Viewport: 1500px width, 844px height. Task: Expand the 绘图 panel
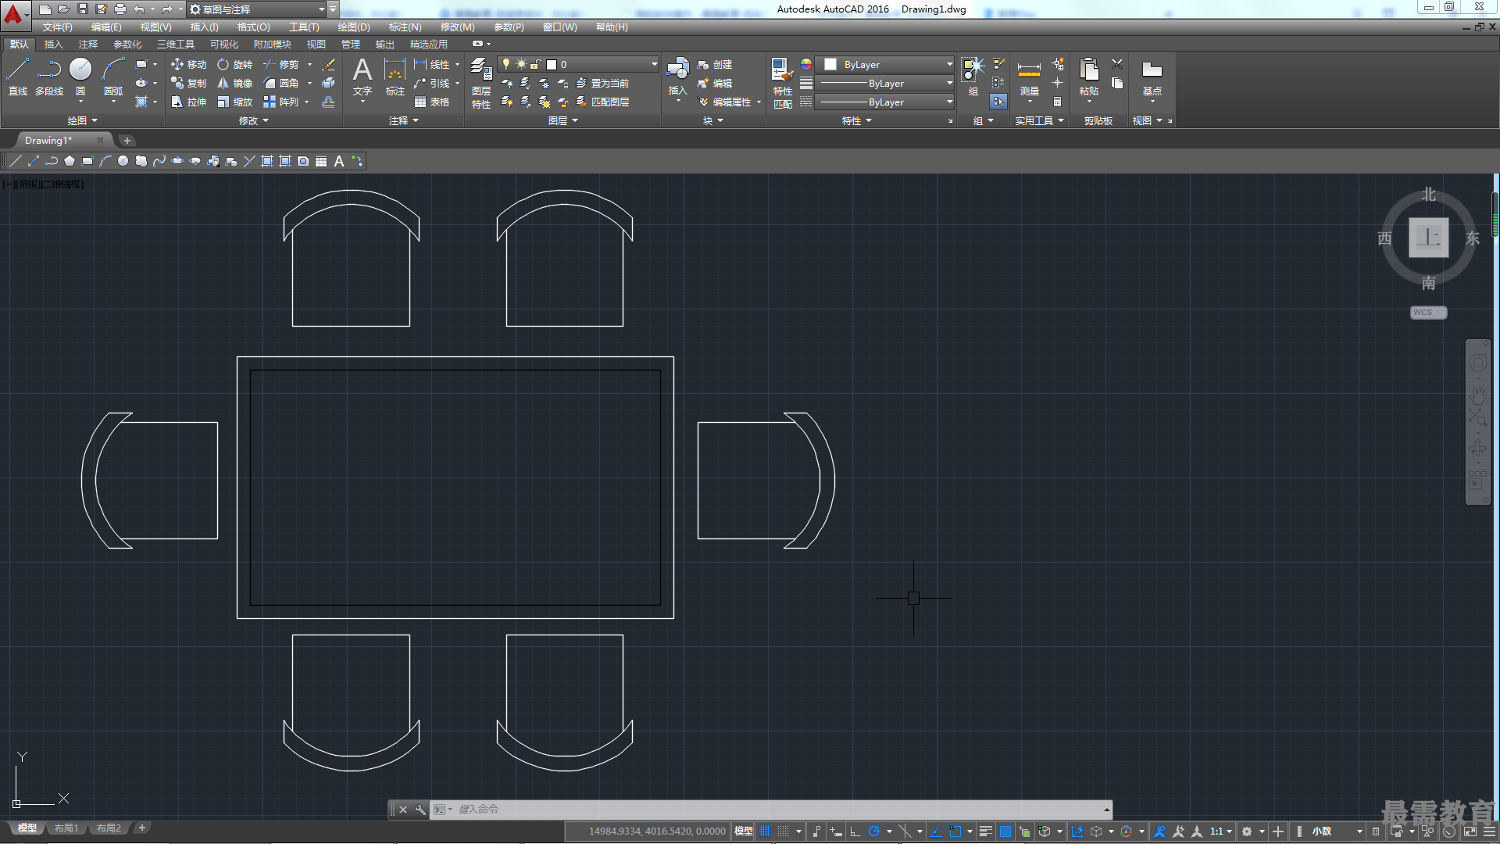tap(82, 120)
